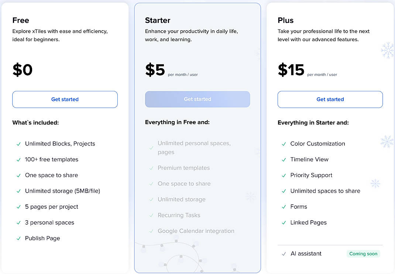Click Get started on the Free plan

(65, 99)
